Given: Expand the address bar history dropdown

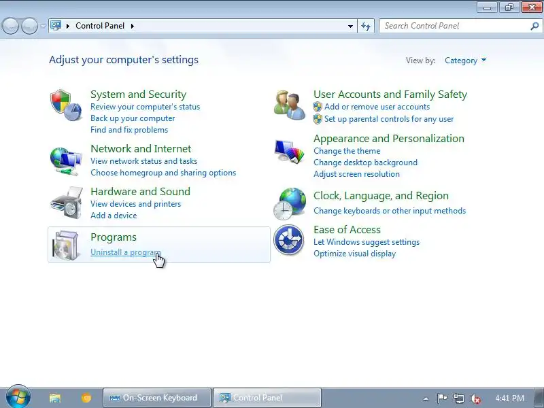Looking at the screenshot, I should coord(350,26).
